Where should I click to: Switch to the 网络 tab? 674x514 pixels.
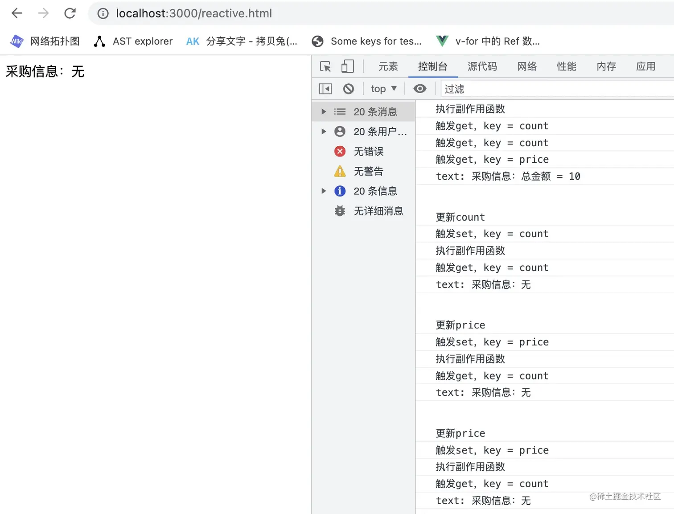tap(526, 66)
